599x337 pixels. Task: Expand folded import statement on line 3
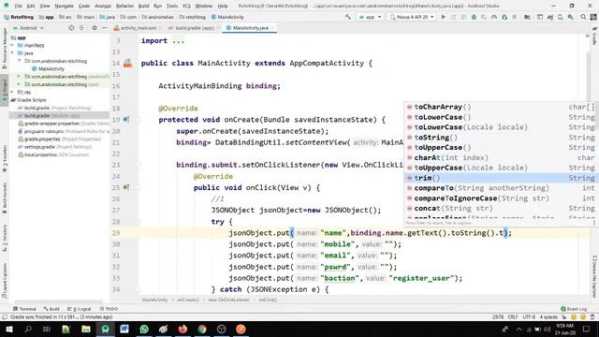[178, 41]
